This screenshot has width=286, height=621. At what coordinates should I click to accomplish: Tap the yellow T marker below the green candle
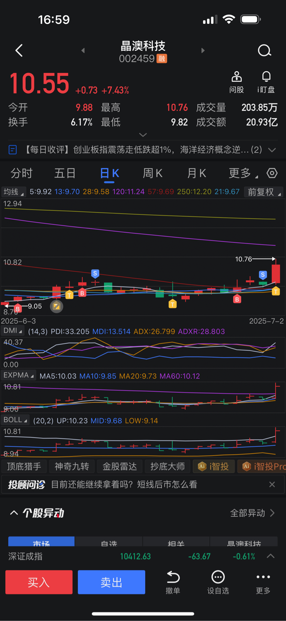point(172,304)
